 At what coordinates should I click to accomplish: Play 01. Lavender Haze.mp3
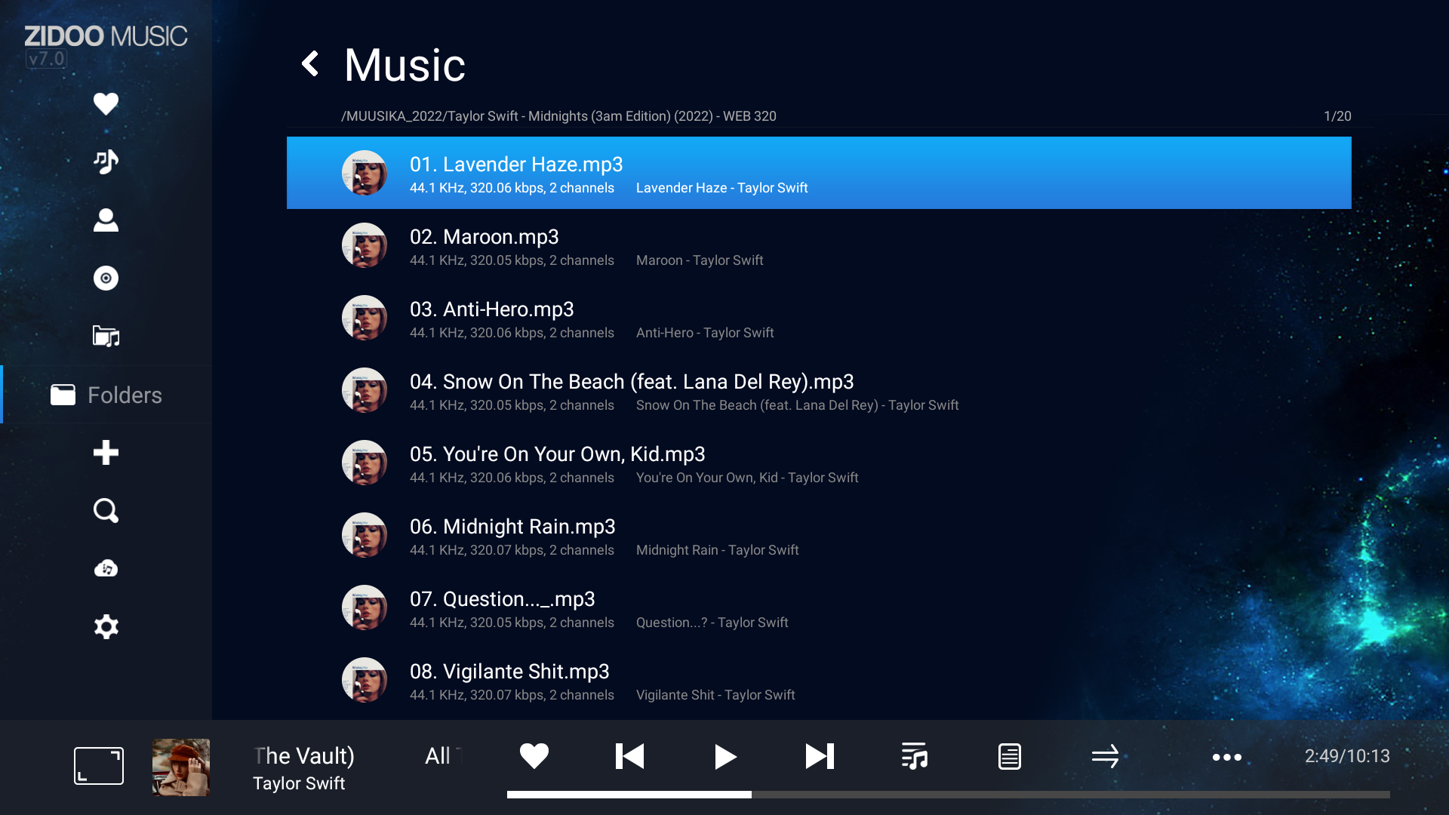pyautogui.click(x=819, y=173)
